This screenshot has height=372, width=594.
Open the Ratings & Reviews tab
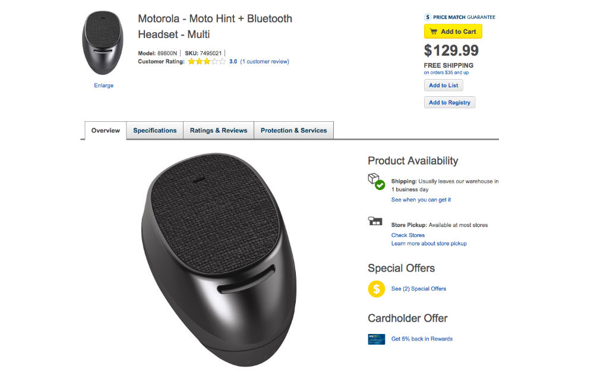[219, 131]
